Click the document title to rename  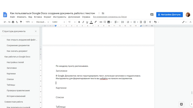[52, 13]
